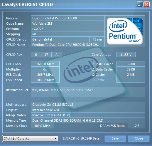This screenshot has width=152, height=146.
Task: Click the Stepping value R0
Action: pyautogui.click(x=68, y=34)
